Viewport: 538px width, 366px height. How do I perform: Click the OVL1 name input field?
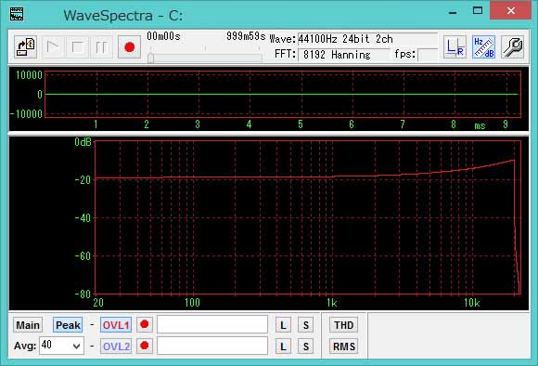click(212, 324)
